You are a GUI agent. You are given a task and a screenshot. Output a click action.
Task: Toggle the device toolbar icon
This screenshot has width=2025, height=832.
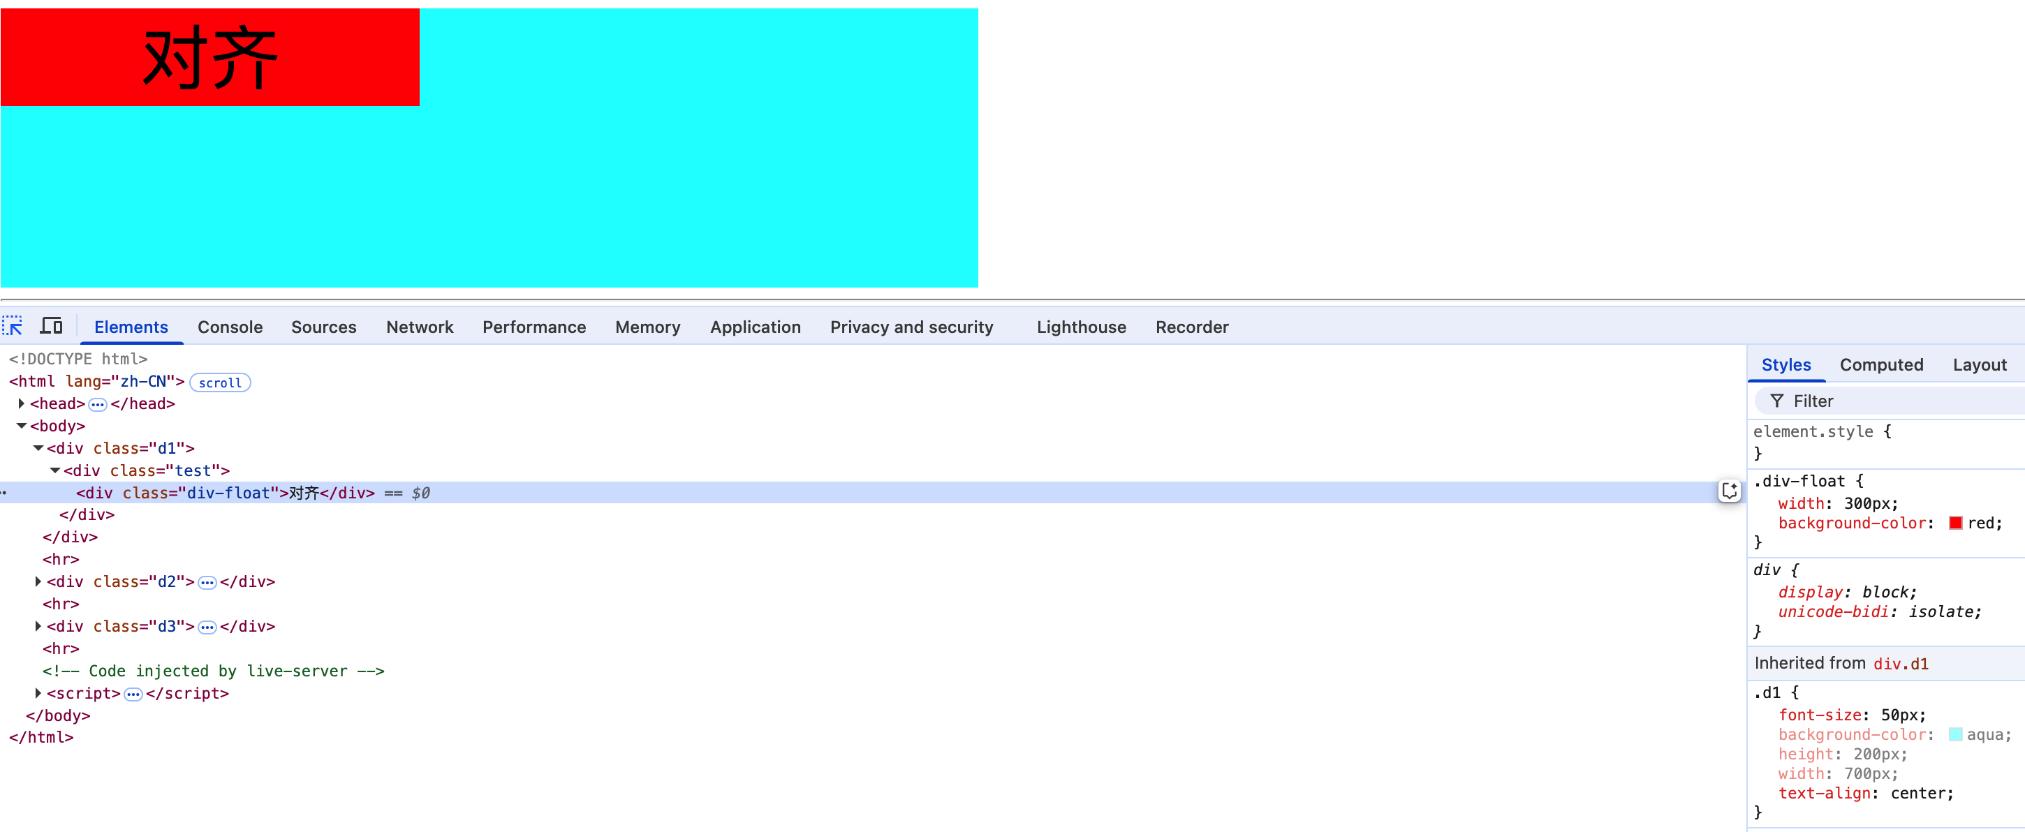click(52, 326)
